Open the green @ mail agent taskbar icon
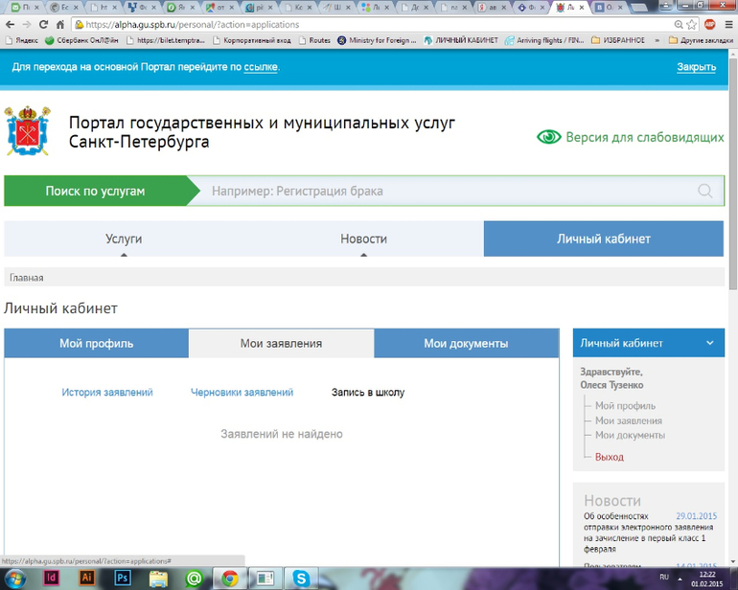This screenshot has height=590, width=738. point(194,579)
